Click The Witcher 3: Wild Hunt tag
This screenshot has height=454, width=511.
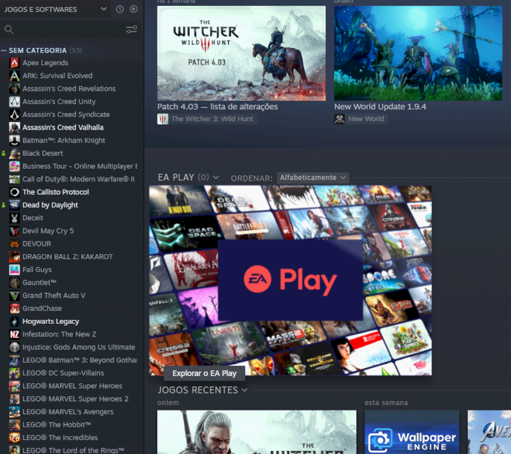coord(207,119)
